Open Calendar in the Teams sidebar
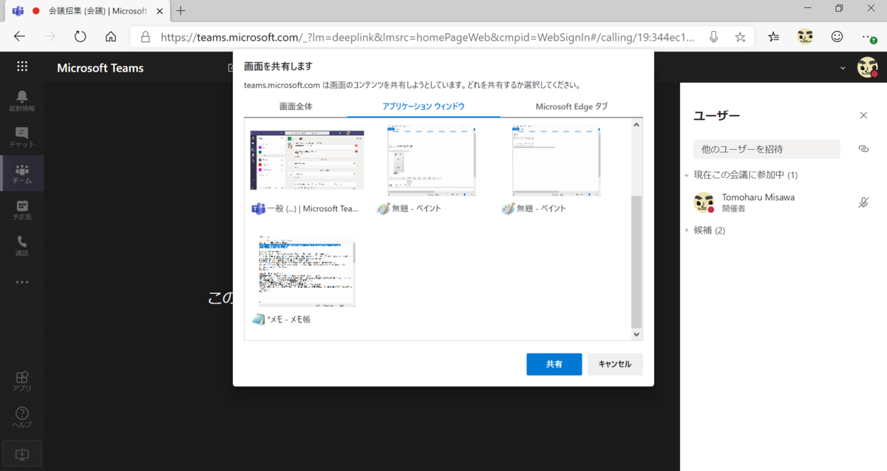This screenshot has height=471, width=887. 22,210
